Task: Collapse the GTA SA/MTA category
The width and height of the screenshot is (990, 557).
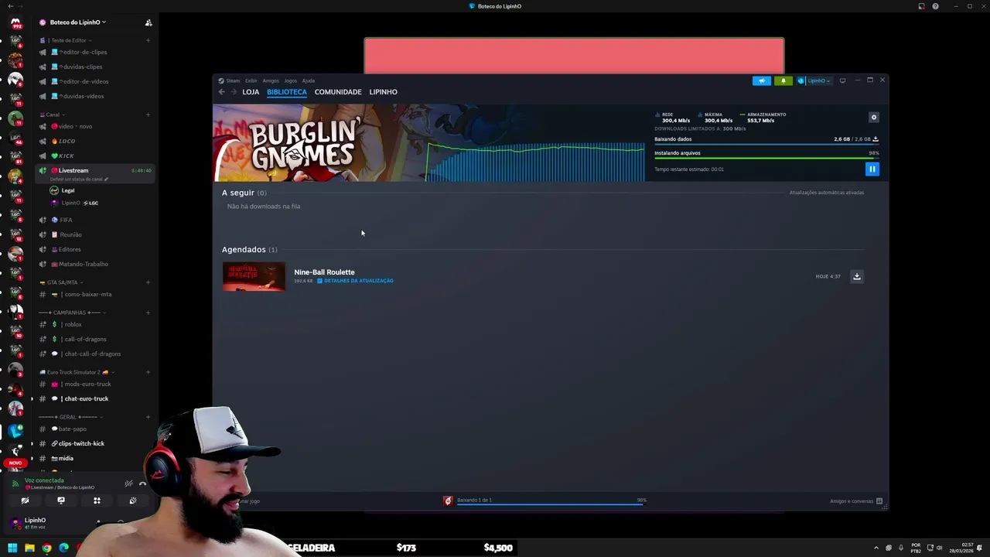Action: pos(61,282)
